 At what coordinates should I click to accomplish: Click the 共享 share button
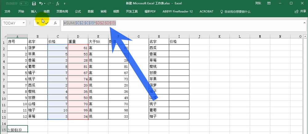300,12
